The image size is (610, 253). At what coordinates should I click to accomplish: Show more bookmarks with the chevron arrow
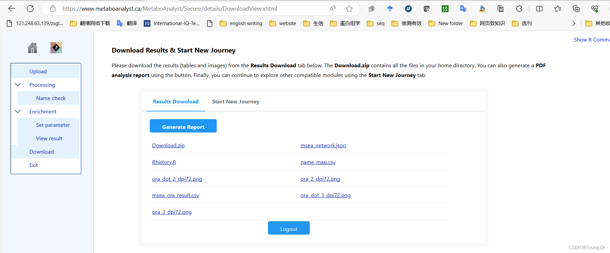(574, 23)
